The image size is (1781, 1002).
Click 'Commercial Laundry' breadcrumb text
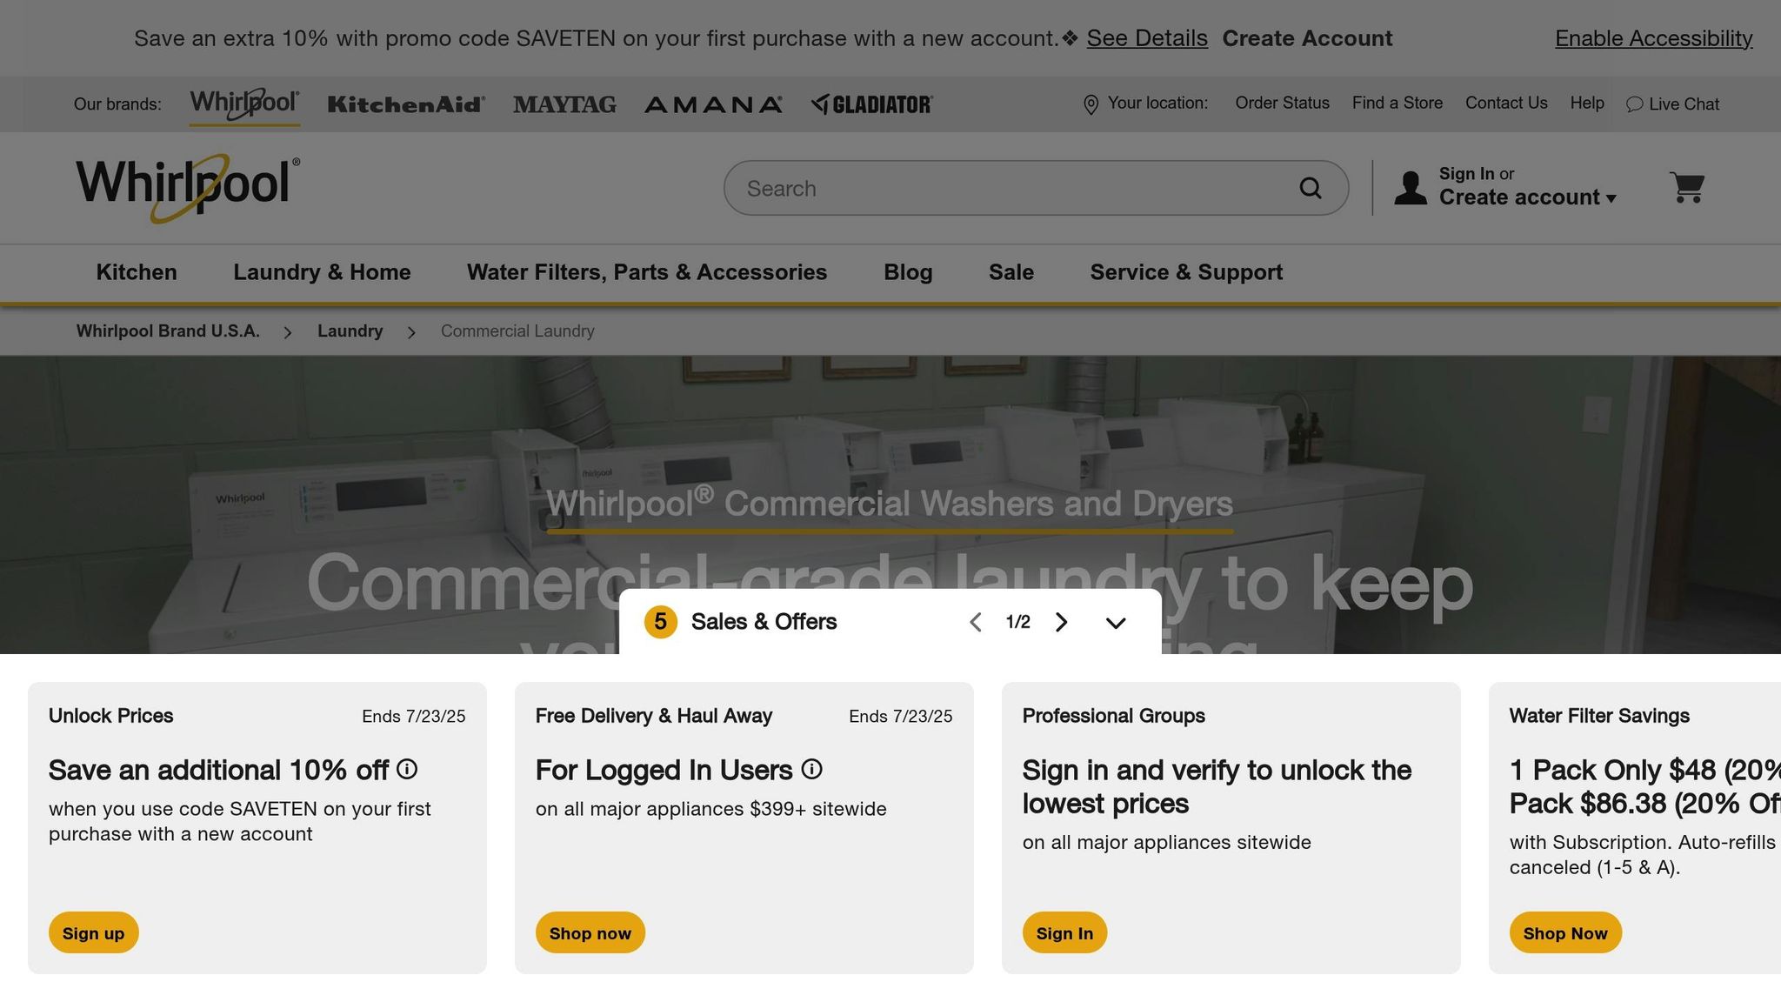517,331
